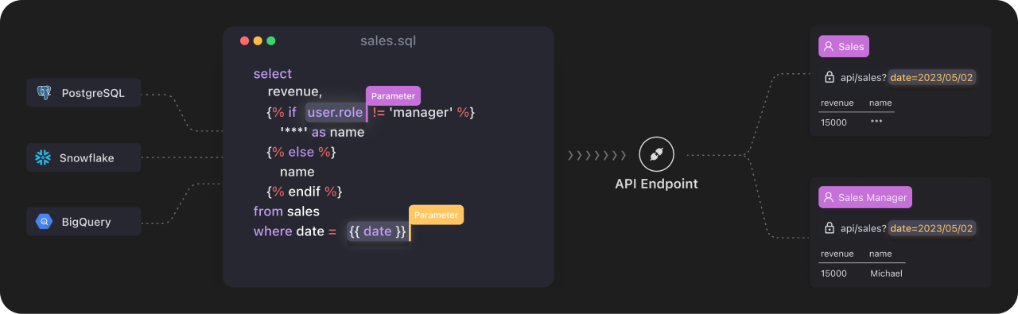This screenshot has width=1018, height=314.
Task: Click the date=2023/05/02 highlight in the Sales card
Action: pyautogui.click(x=932, y=77)
